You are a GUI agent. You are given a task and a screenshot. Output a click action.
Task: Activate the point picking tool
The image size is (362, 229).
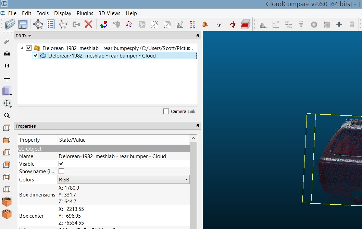[38, 24]
